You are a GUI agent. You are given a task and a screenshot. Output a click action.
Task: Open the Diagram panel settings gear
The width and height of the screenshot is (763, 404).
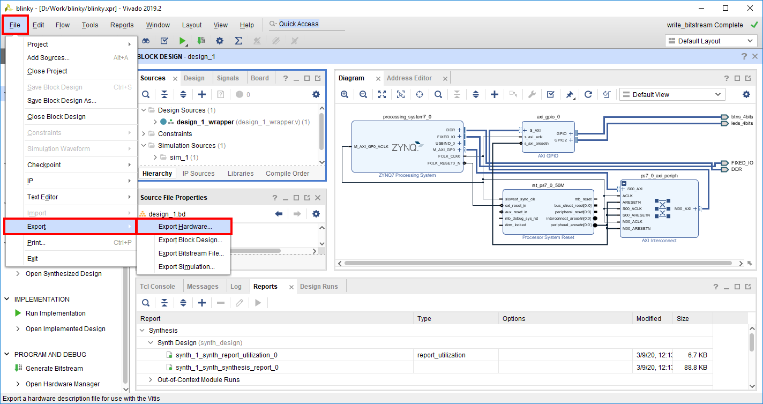tap(746, 94)
